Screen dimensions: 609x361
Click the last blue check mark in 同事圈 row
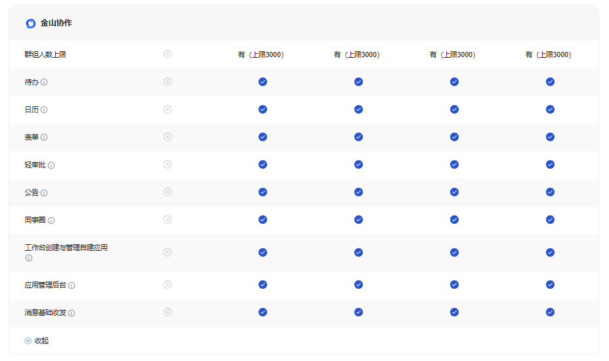(550, 219)
